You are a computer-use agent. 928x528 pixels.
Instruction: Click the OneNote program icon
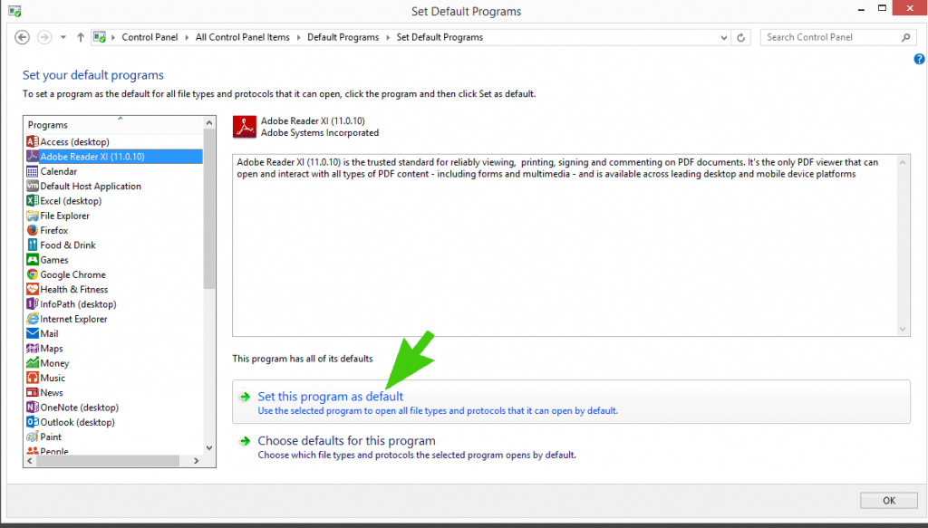pyautogui.click(x=33, y=408)
